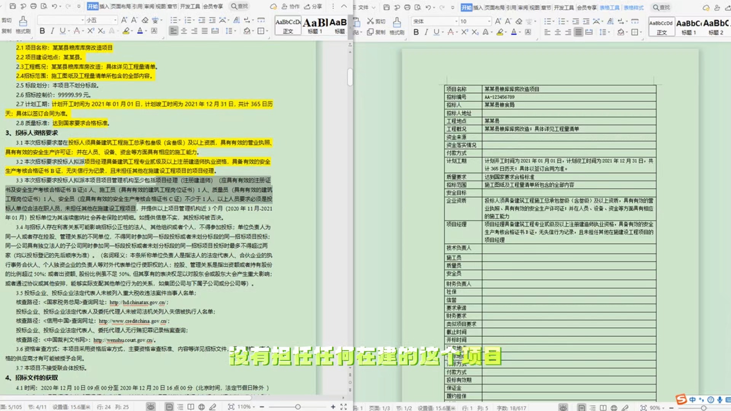The width and height of the screenshot is (731, 411).
Task: Collapse ribbon chevron in left window
Action: pos(344,6)
